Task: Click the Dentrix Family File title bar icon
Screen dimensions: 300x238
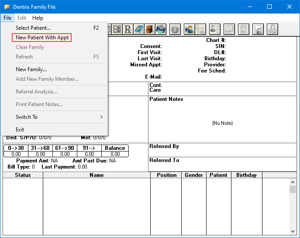Action: (7, 7)
